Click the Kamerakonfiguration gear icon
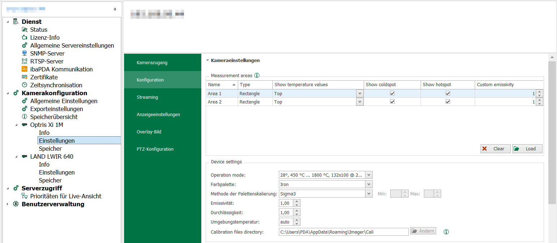This screenshot has width=557, height=243. [16, 93]
